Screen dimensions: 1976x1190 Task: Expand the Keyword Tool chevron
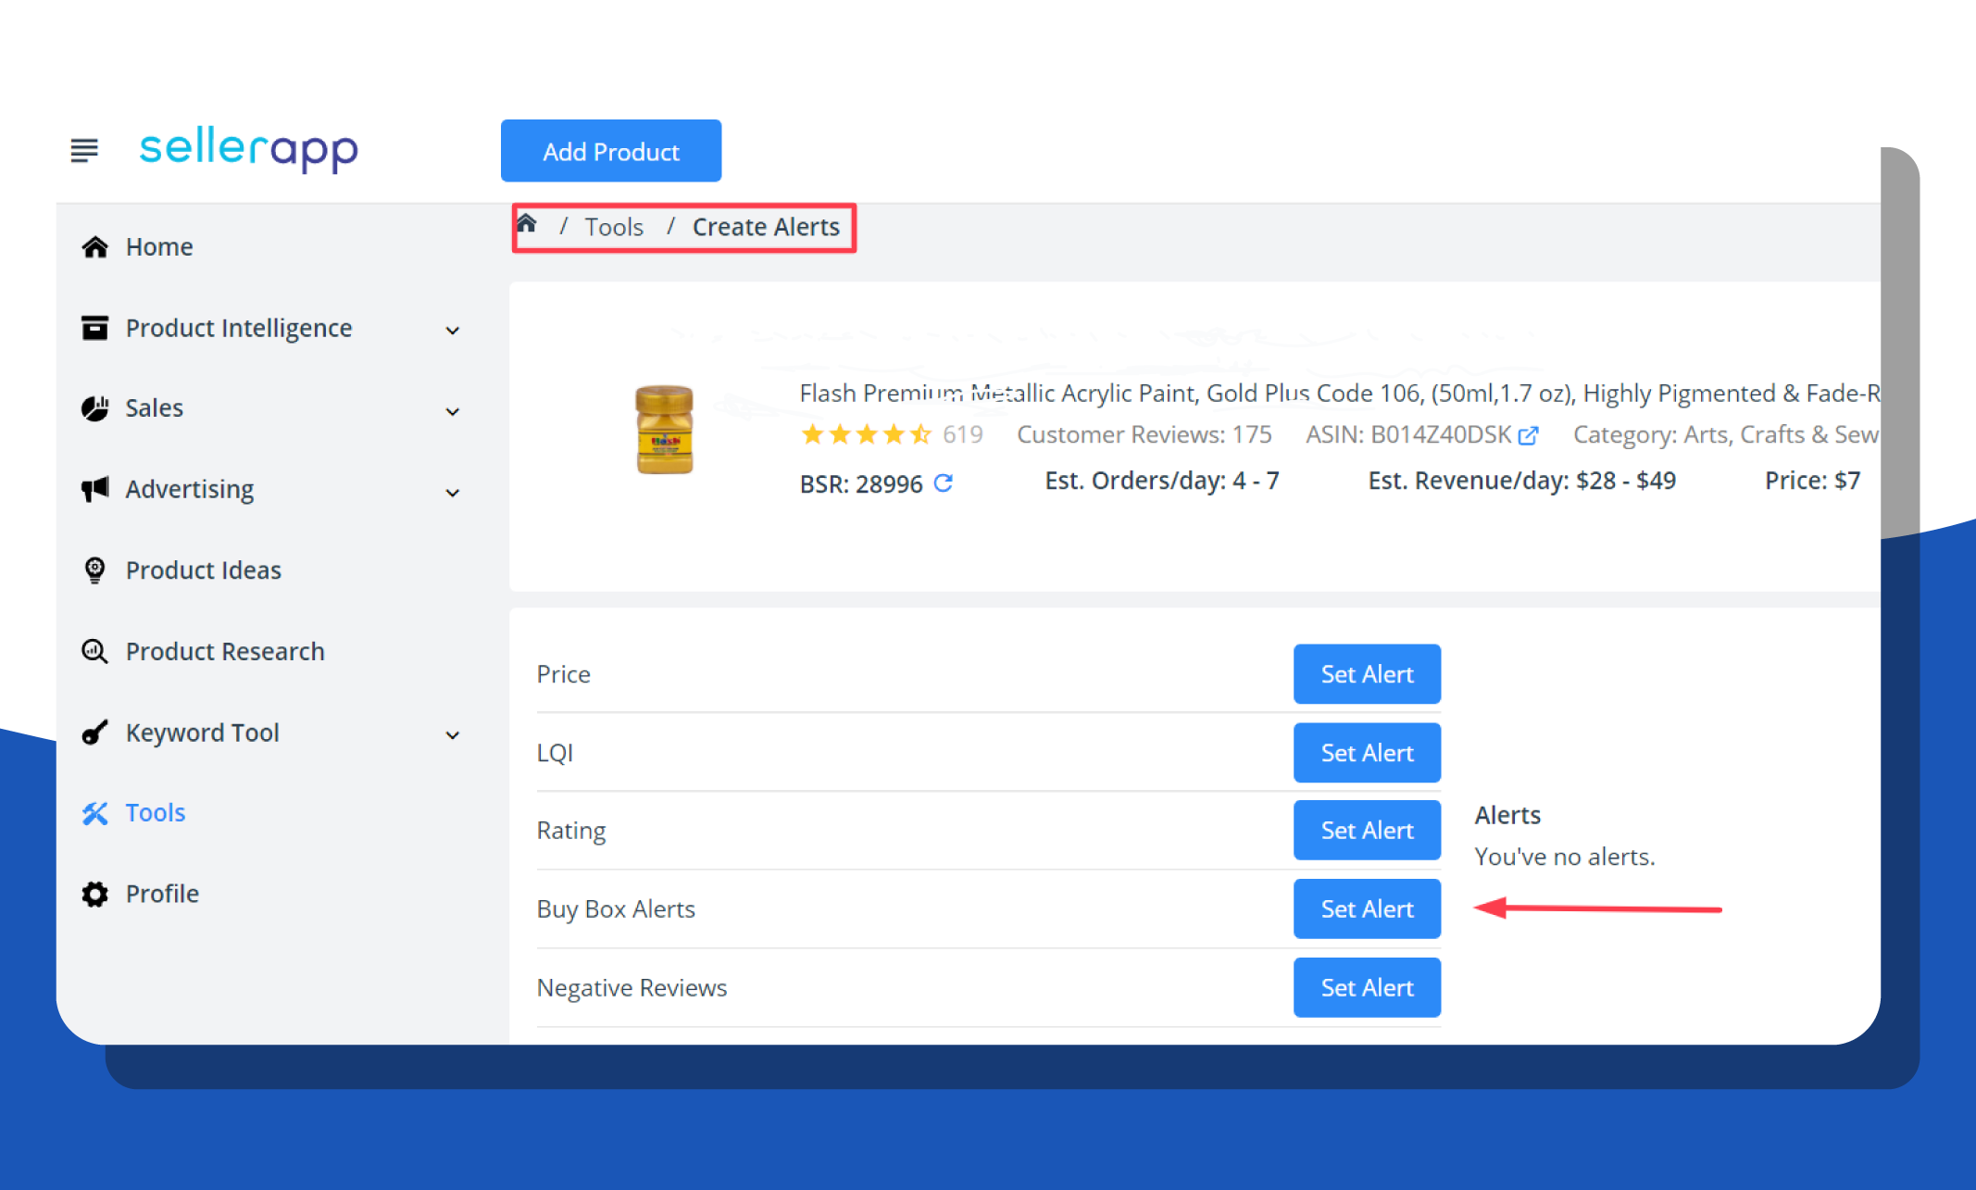click(x=453, y=735)
